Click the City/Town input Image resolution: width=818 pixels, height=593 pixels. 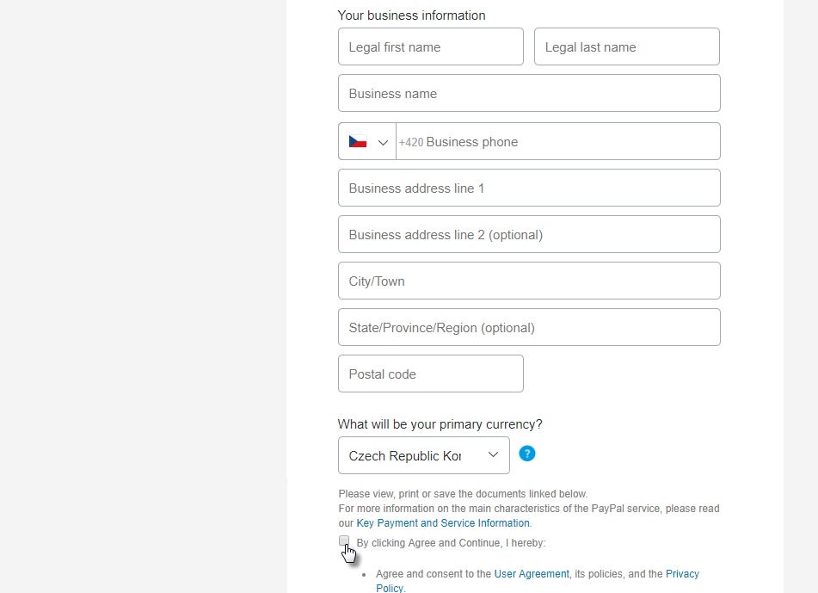click(529, 281)
